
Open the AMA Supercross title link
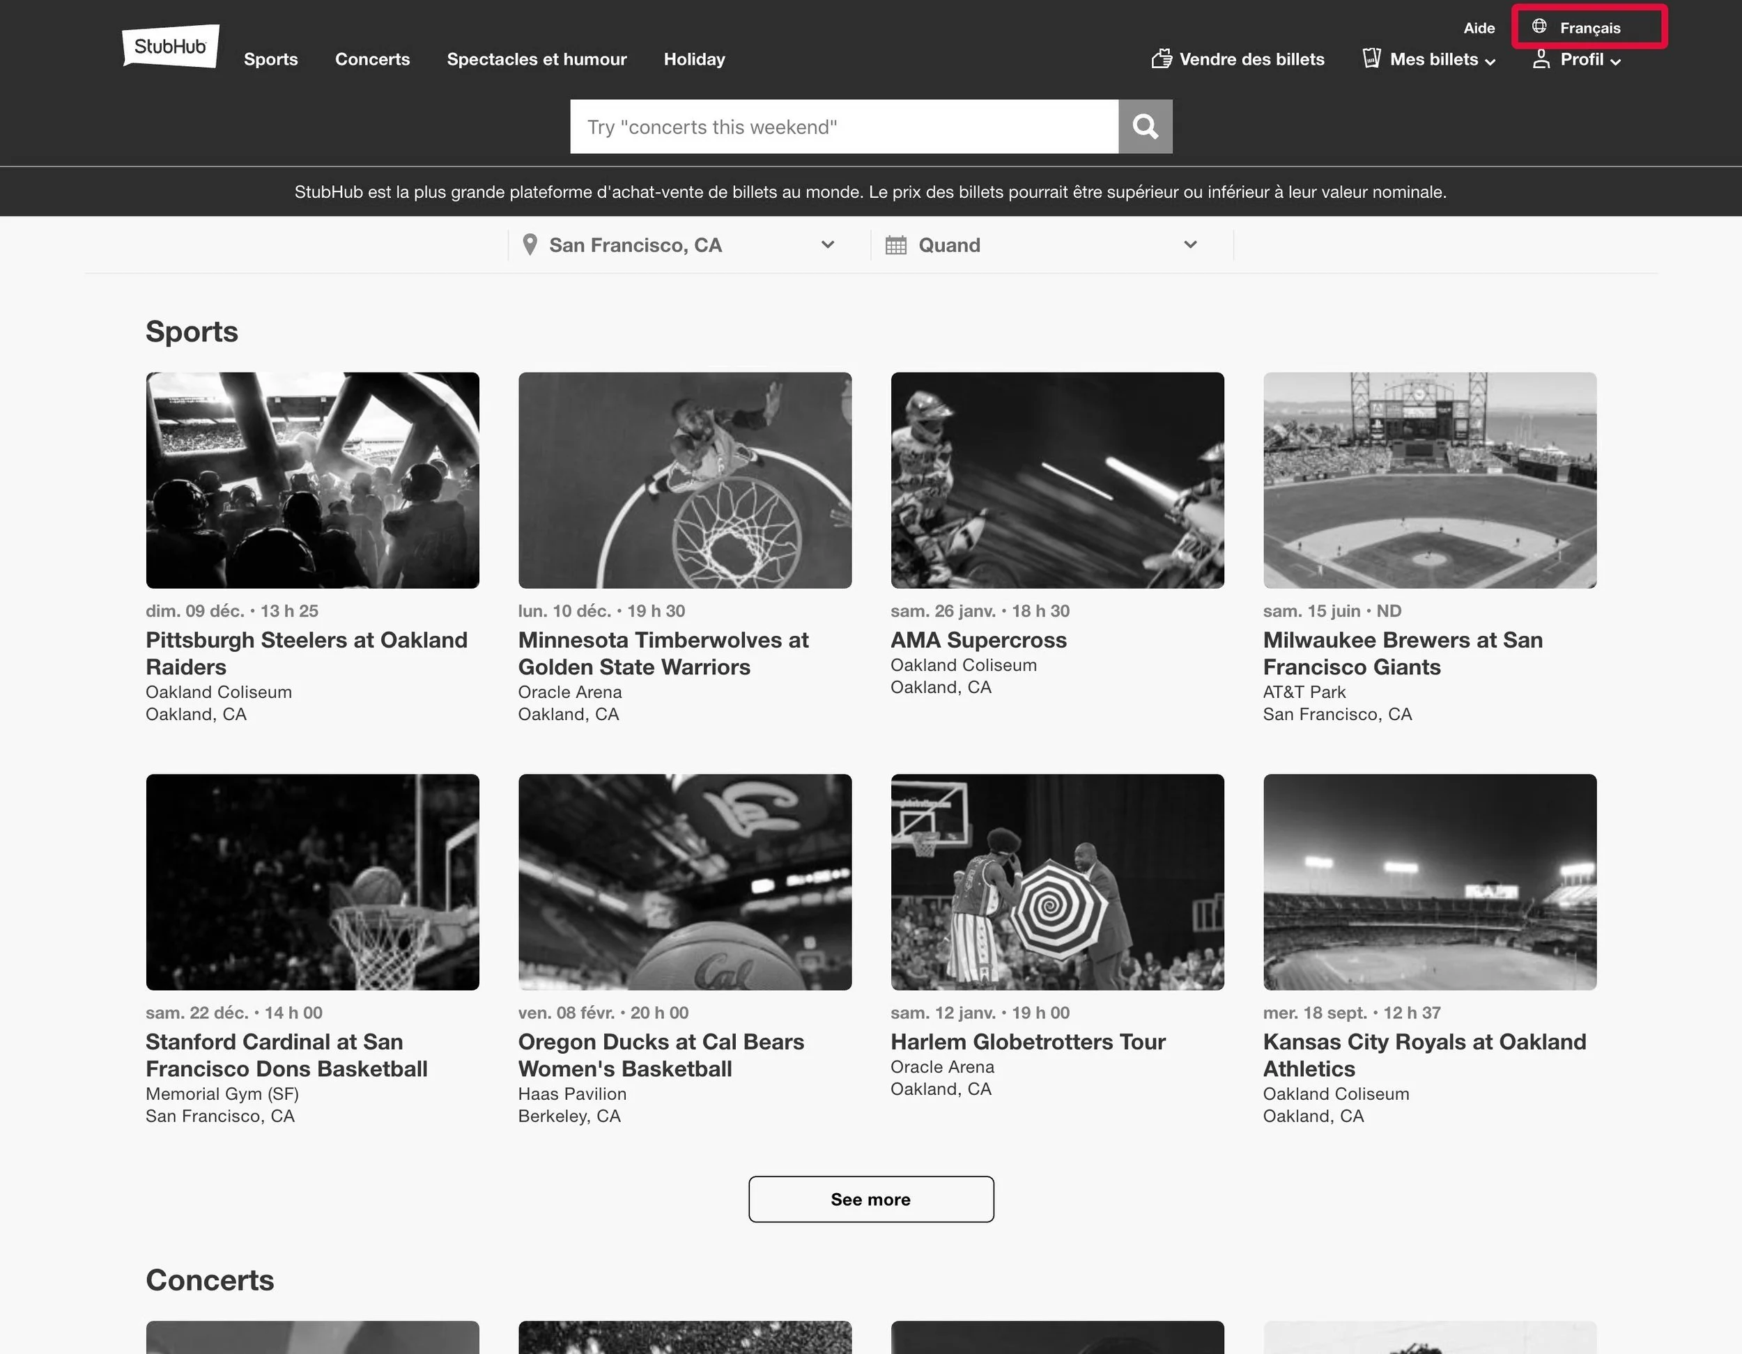(x=979, y=640)
